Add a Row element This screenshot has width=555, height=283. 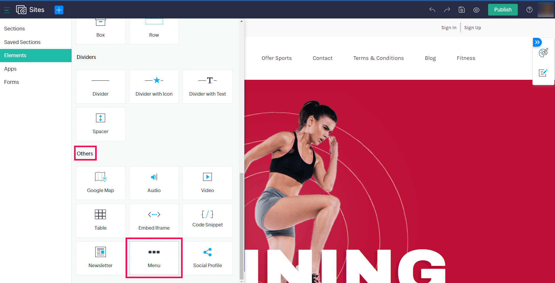tap(154, 31)
